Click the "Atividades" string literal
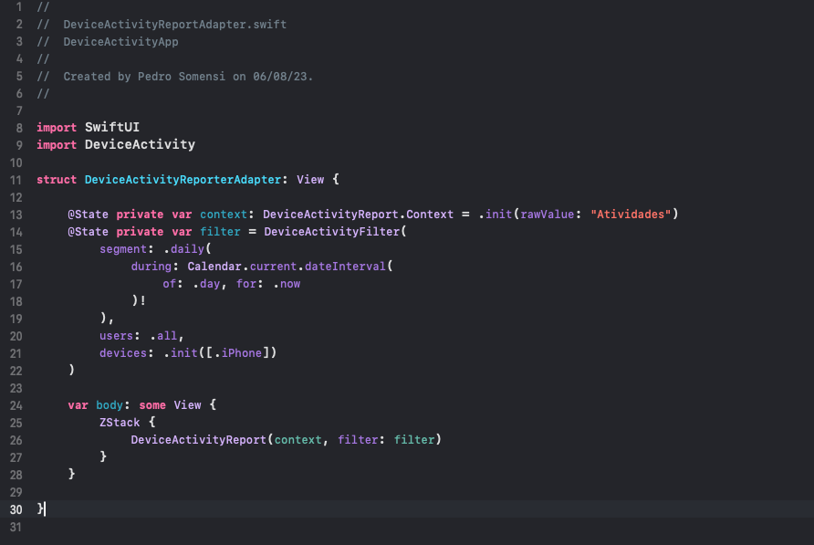The image size is (814, 545). (631, 214)
